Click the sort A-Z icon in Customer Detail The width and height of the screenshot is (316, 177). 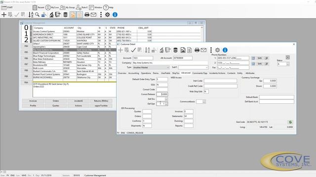pyautogui.click(x=148, y=50)
